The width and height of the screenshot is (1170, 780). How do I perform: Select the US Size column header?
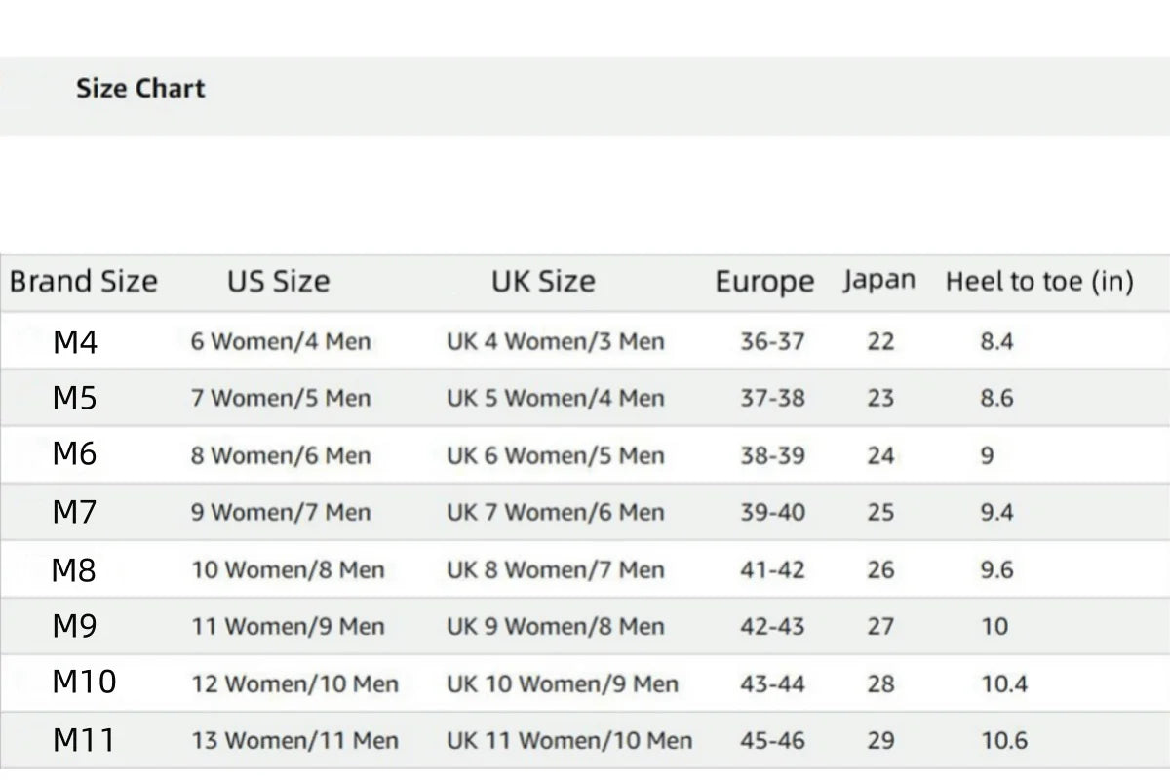[279, 282]
